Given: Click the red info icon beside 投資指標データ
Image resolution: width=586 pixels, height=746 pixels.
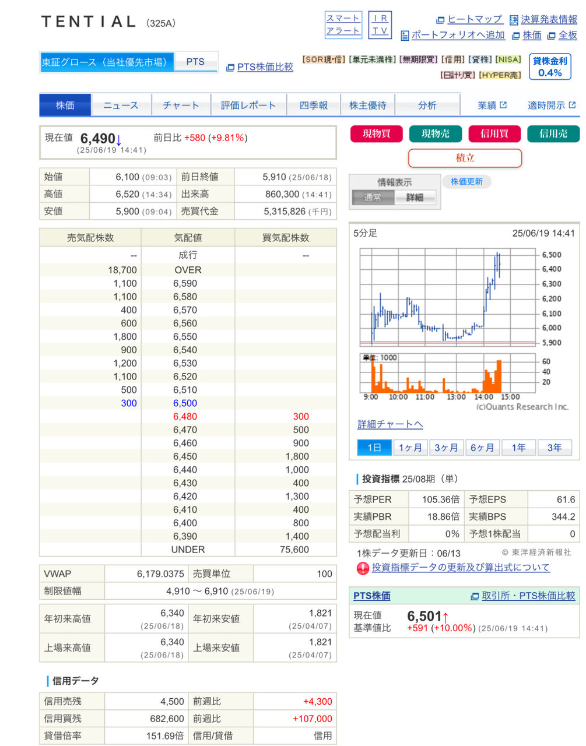Looking at the screenshot, I should point(363,568).
